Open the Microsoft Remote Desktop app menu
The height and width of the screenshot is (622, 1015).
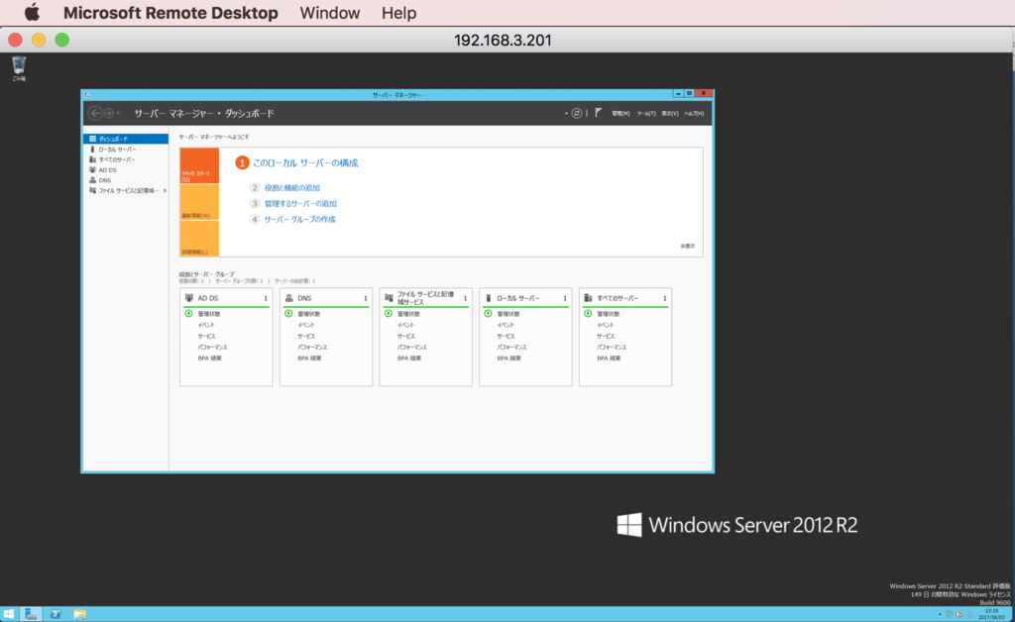170,13
